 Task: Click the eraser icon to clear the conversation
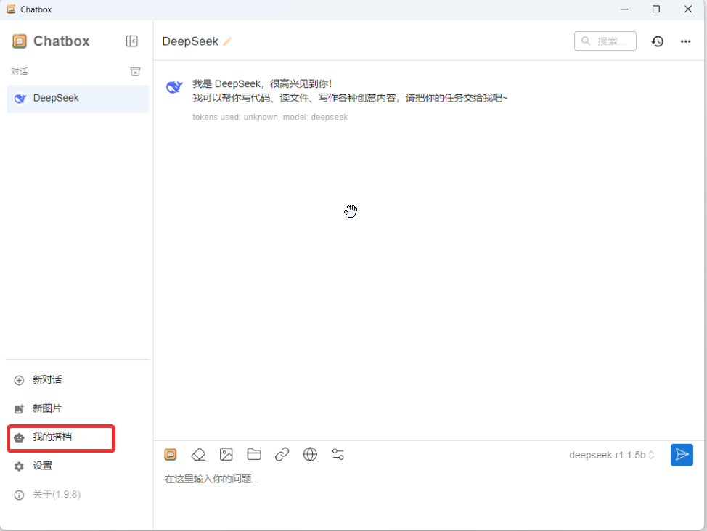tap(198, 454)
